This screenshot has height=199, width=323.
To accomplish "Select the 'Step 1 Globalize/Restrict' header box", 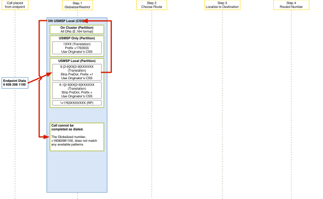I will coord(78,5).
